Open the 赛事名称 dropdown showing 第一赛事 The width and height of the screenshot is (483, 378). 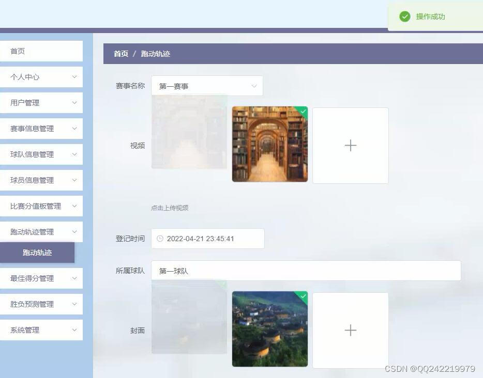point(207,86)
